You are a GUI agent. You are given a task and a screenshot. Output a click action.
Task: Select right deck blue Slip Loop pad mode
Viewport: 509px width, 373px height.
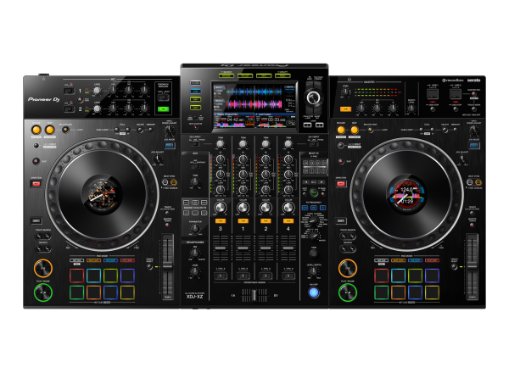pos(415,260)
